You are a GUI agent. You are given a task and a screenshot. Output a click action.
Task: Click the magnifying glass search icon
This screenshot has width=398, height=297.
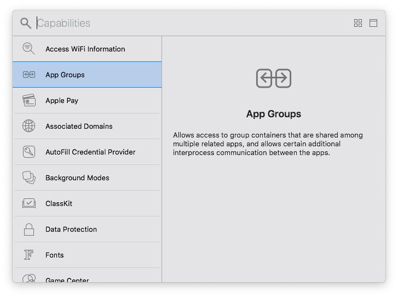click(x=25, y=23)
